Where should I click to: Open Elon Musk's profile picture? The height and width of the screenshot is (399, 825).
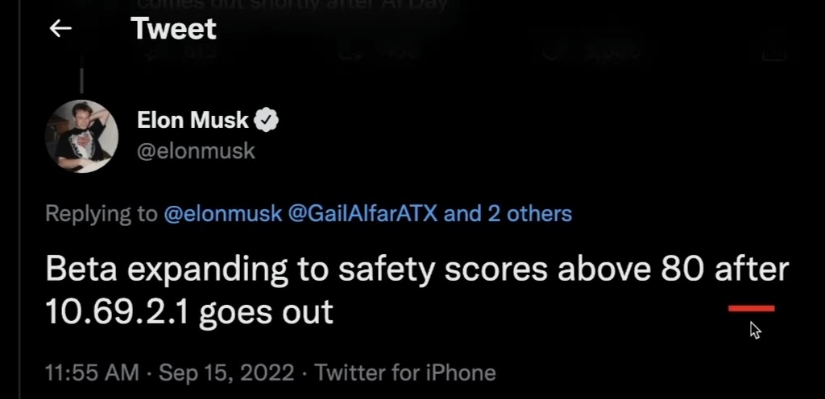point(81,137)
